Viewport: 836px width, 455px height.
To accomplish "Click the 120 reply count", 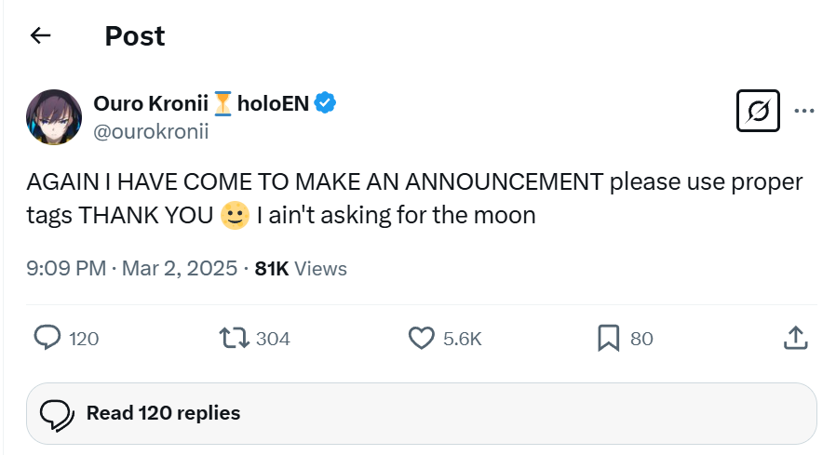I will pyautogui.click(x=84, y=339).
